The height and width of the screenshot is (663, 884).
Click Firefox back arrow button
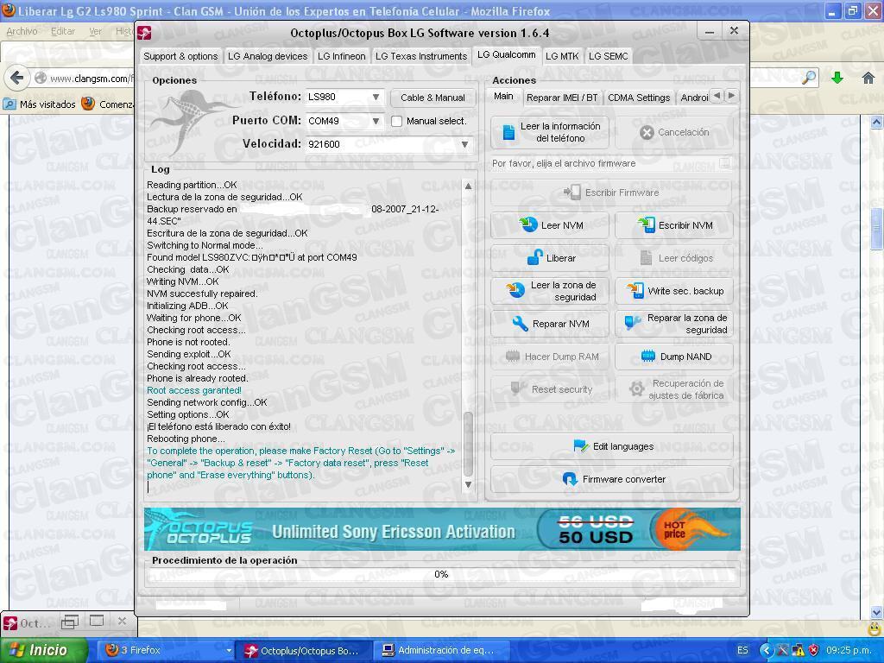17,78
